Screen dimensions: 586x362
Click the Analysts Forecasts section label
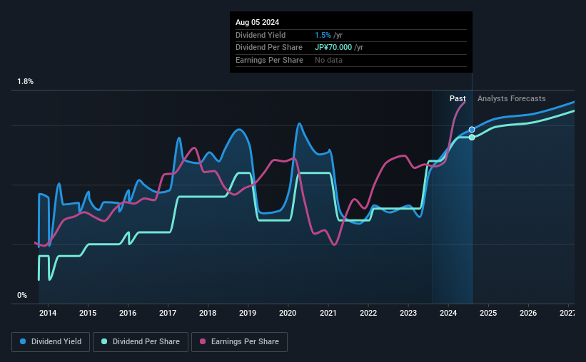[511, 98]
